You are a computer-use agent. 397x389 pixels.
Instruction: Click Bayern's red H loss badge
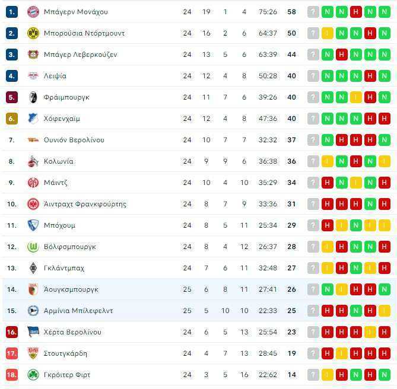coord(355,12)
